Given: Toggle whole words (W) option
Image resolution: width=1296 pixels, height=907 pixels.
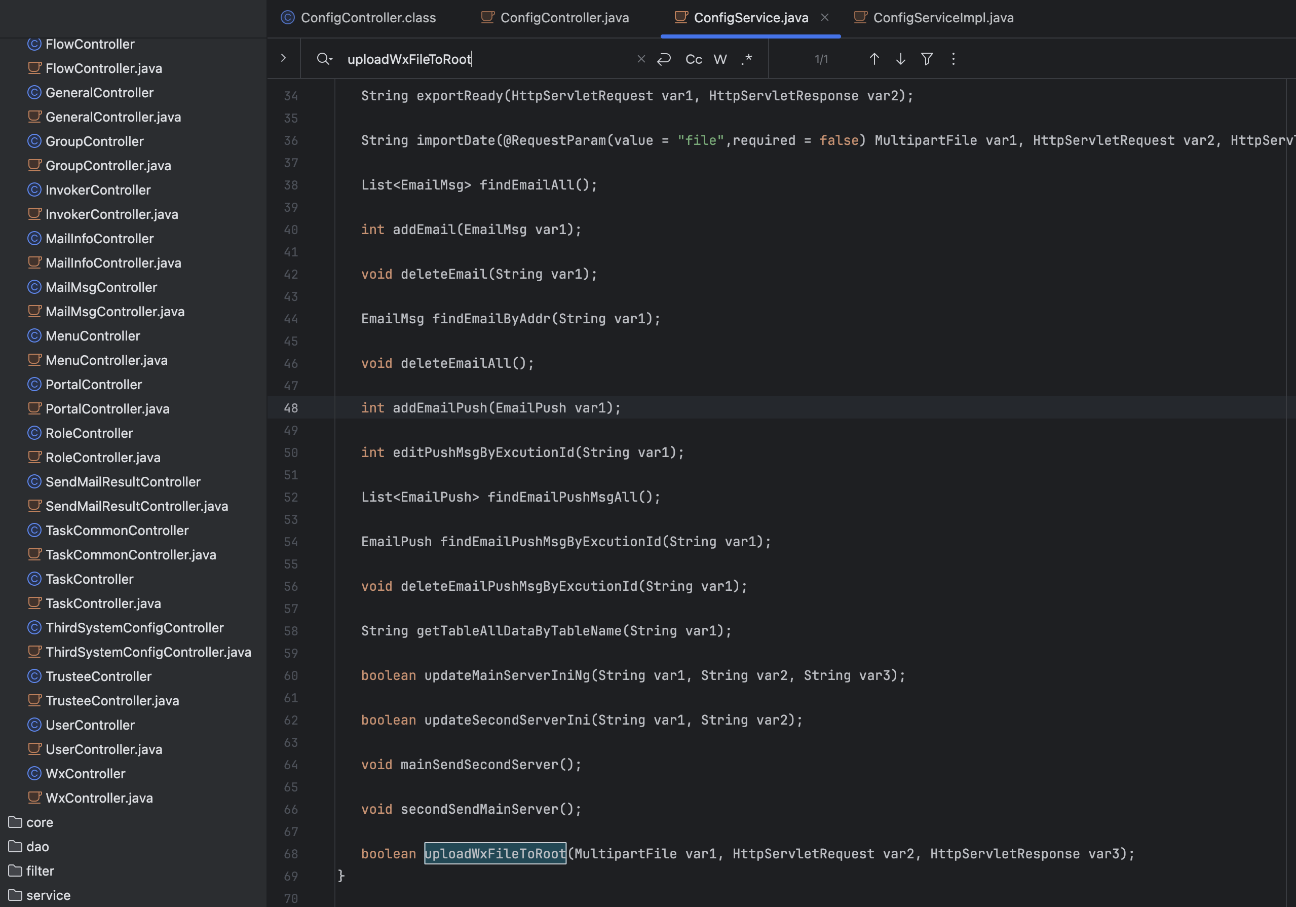Looking at the screenshot, I should [719, 59].
